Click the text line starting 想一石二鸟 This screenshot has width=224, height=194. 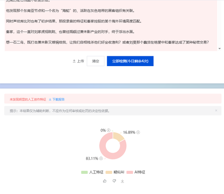coord(108,42)
